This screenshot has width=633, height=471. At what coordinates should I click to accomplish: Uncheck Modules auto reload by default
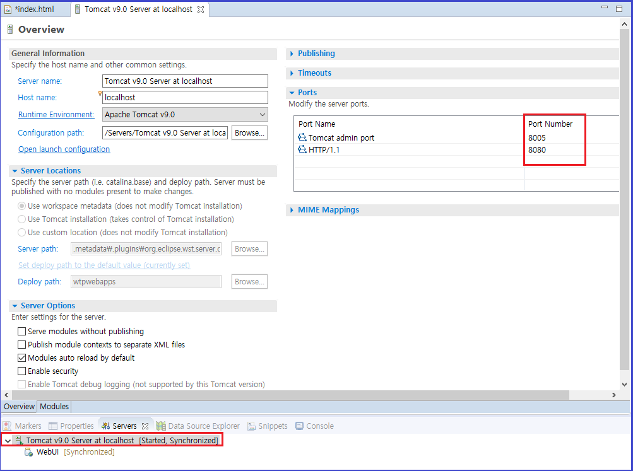click(x=22, y=358)
